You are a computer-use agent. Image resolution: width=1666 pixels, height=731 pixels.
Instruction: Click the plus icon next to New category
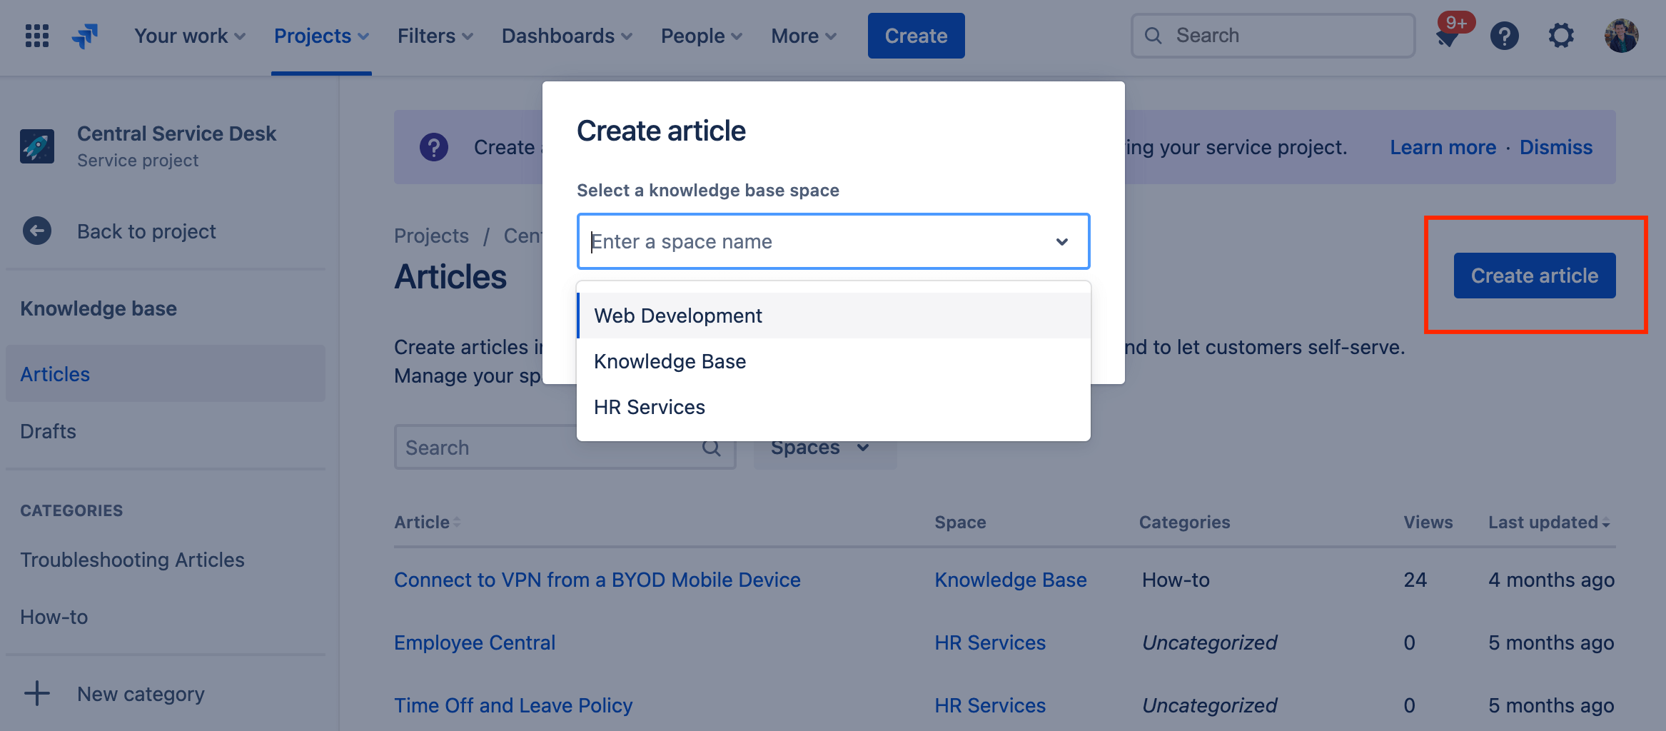coord(36,692)
